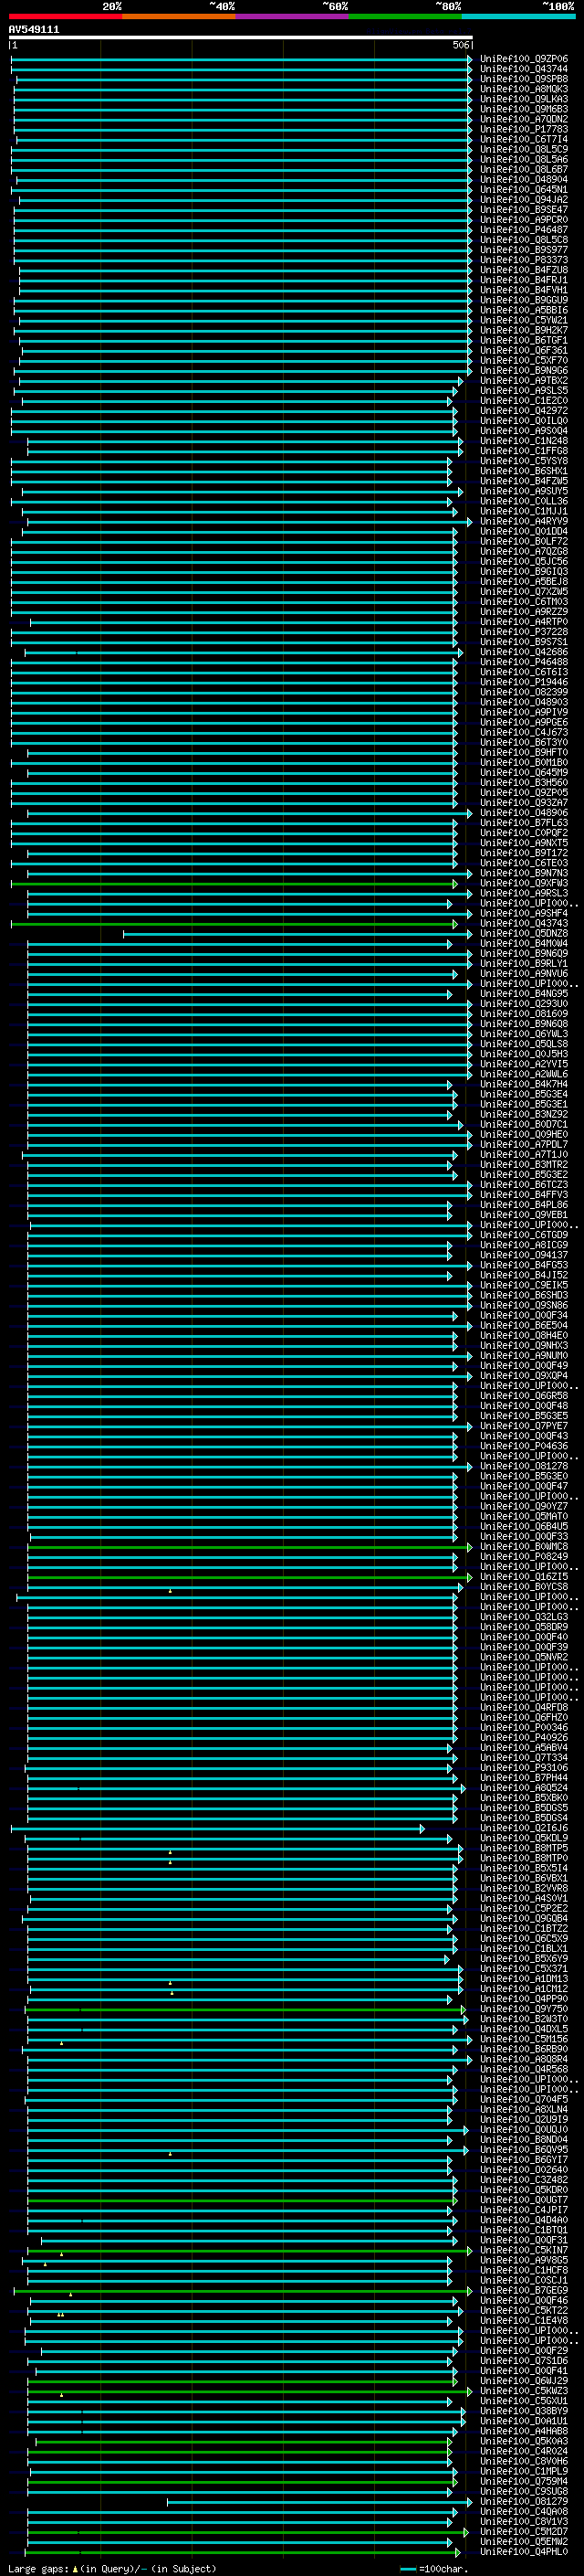Open hit UniRef100_O48904
The image size is (584, 2576).
click(524, 180)
